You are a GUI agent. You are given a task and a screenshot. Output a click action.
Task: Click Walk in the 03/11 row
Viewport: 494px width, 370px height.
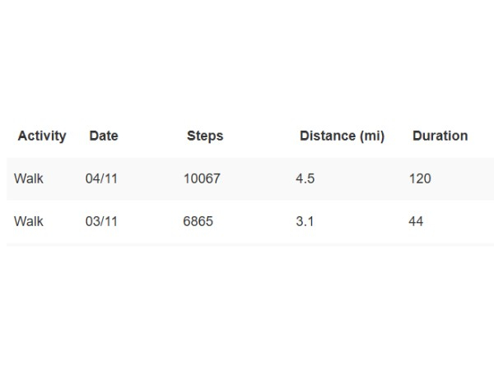coord(29,222)
